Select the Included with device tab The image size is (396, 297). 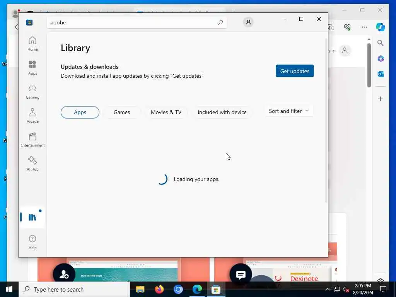(222, 112)
